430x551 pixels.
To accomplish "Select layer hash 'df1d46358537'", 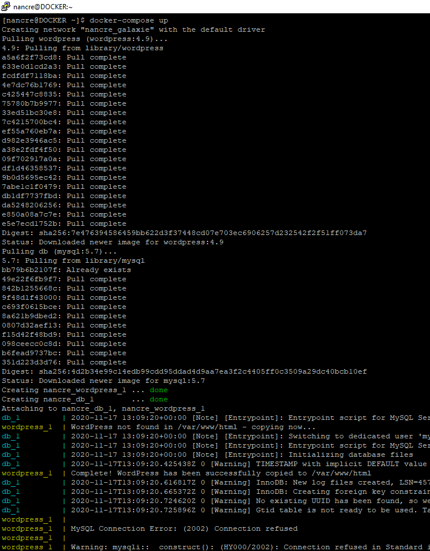I will pos(29,168).
